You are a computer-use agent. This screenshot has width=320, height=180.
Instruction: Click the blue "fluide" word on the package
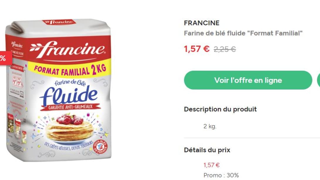pos(69,94)
